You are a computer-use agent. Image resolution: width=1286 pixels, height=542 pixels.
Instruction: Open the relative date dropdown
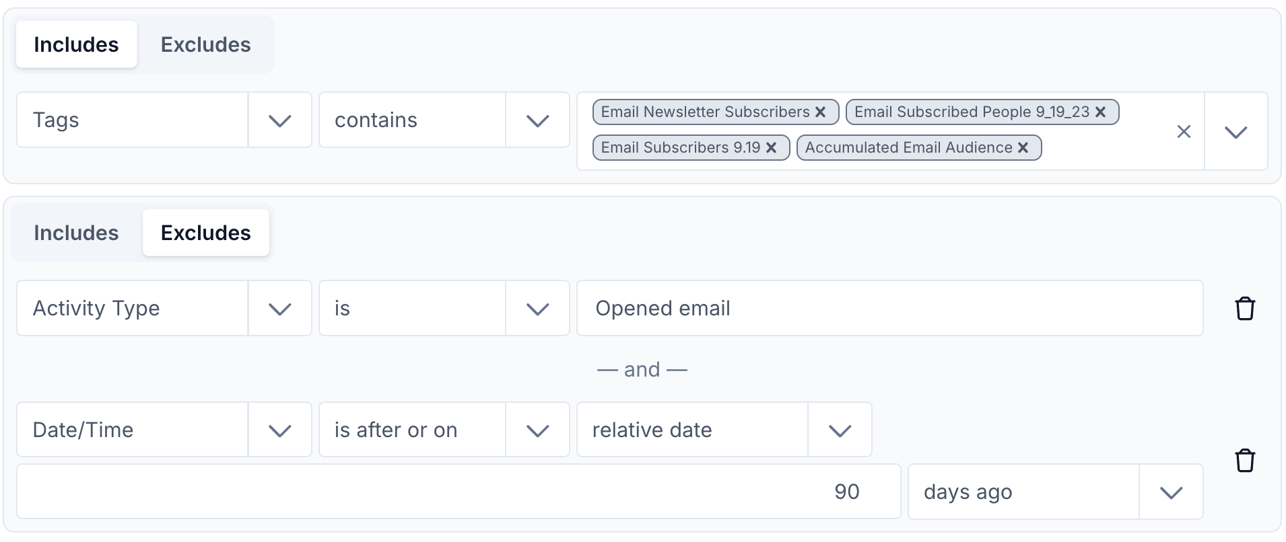pyautogui.click(x=840, y=430)
